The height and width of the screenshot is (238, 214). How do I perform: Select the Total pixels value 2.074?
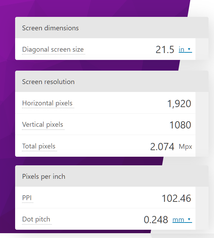(162, 147)
